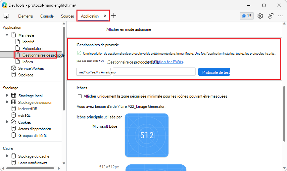Click the green valid checkmark icon
The image size is (287, 171).
[x=79, y=53]
